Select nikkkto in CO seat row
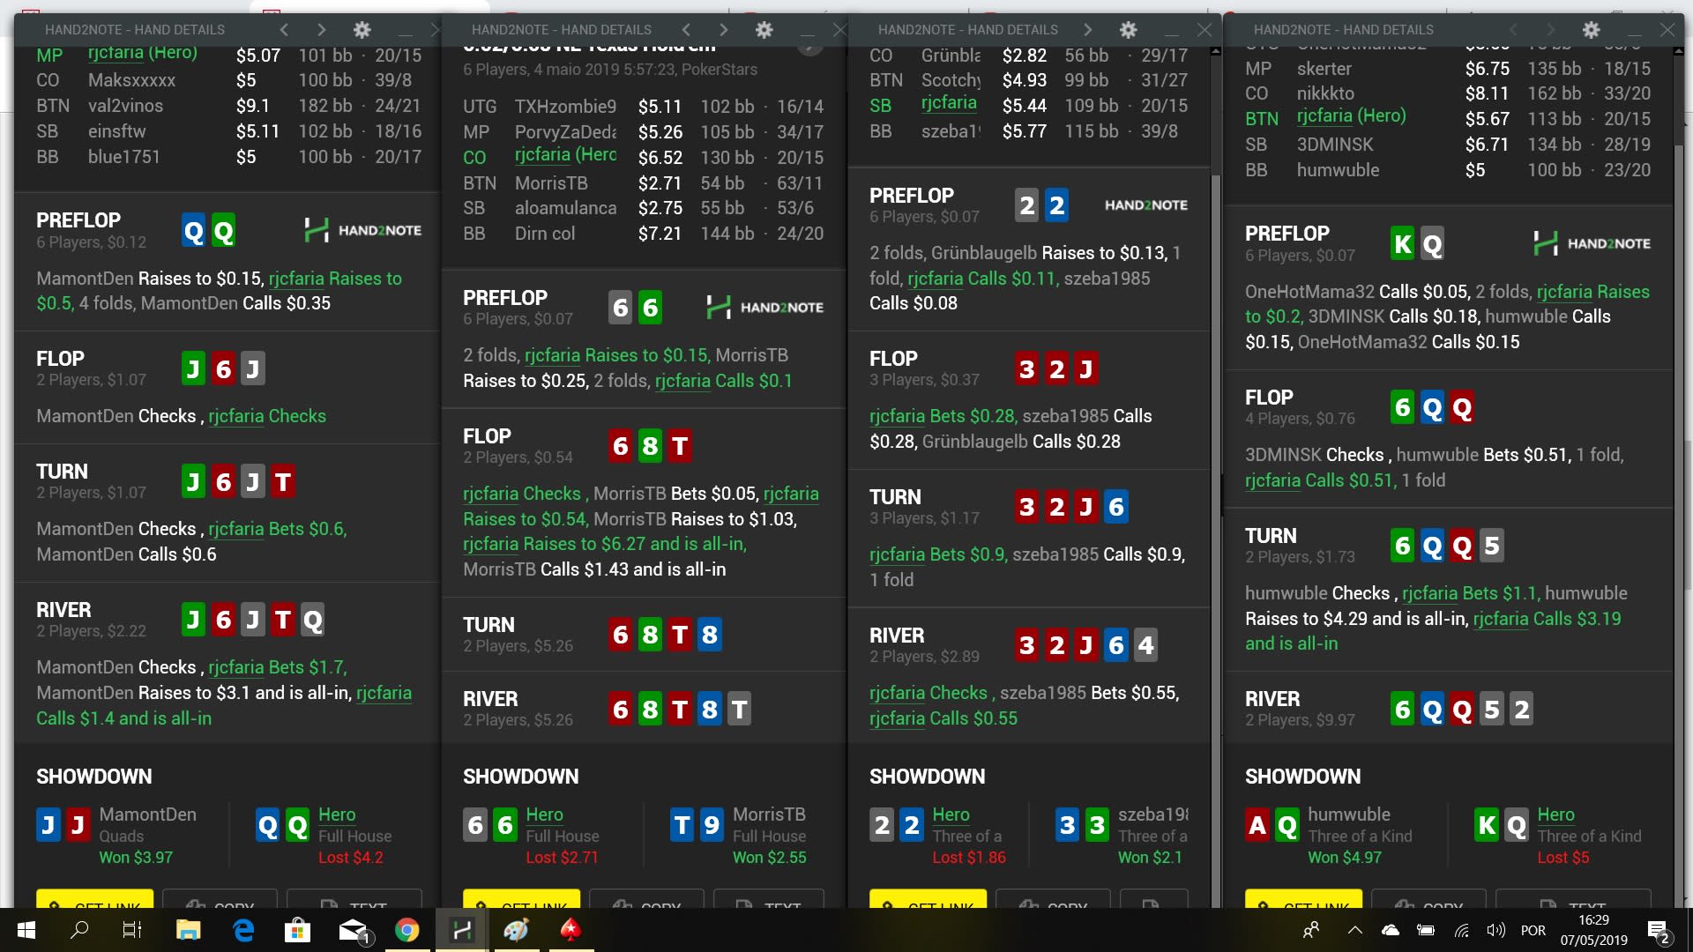 point(1325,93)
